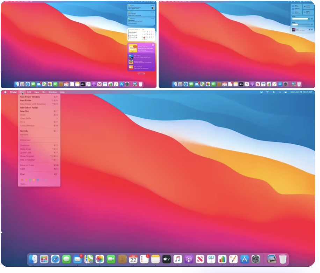Launch App Store from the large bottom dock

[245, 259]
